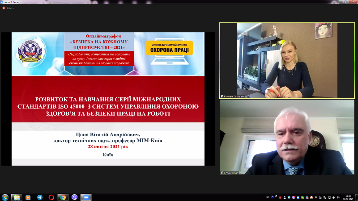Switch to the Google Chrome window
The height and width of the screenshot is (201, 358).
coord(63,197)
